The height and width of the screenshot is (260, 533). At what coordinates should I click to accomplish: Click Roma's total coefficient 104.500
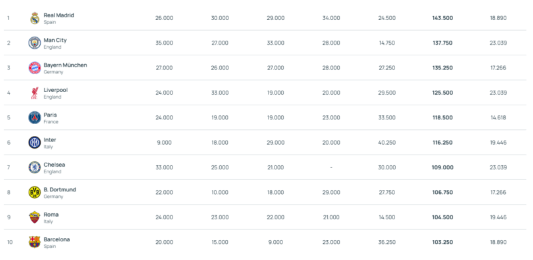[442, 217]
